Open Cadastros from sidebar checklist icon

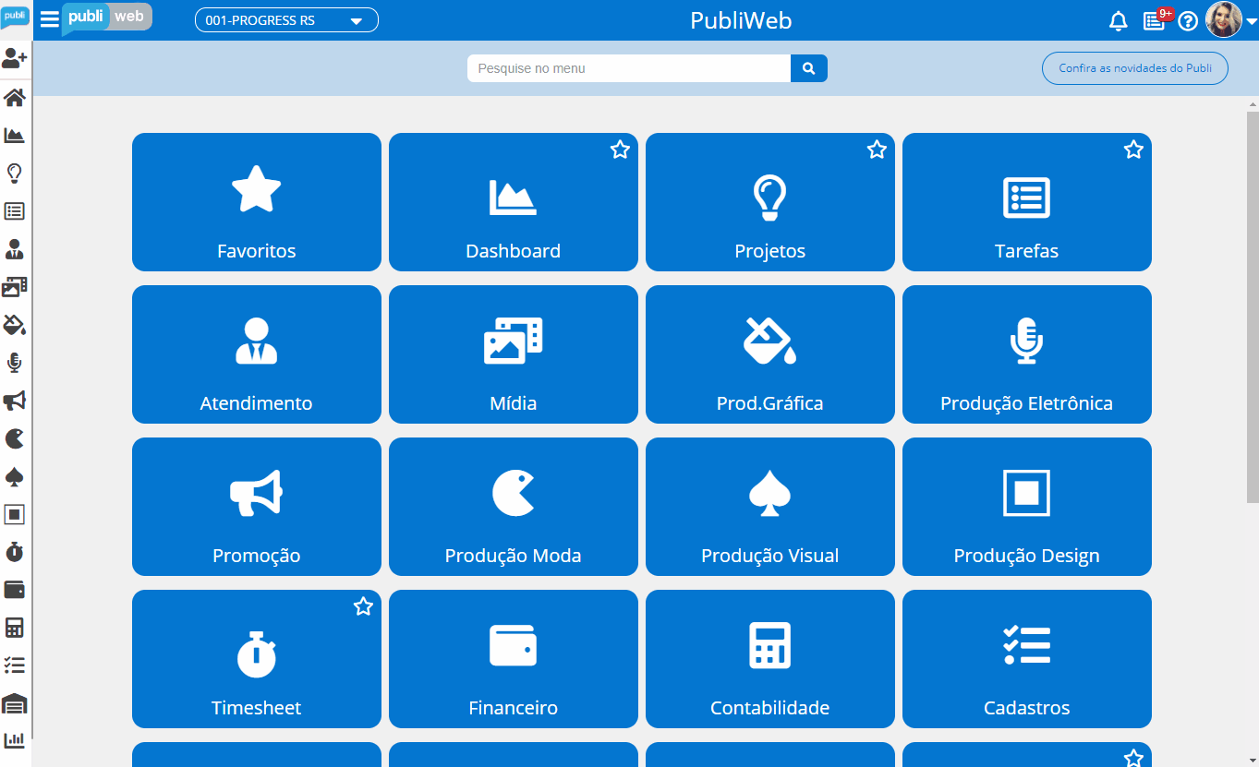point(15,665)
